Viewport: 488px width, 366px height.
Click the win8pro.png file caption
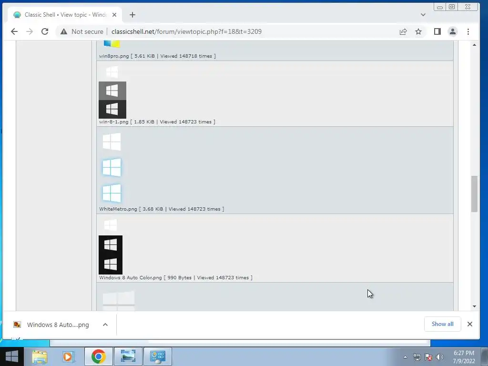point(157,56)
